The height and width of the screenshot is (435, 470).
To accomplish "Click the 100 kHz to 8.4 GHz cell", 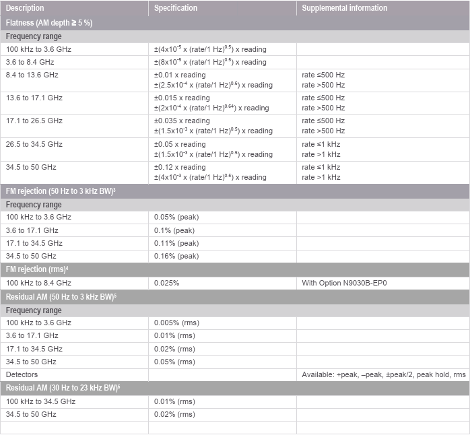I will coord(38,283).
